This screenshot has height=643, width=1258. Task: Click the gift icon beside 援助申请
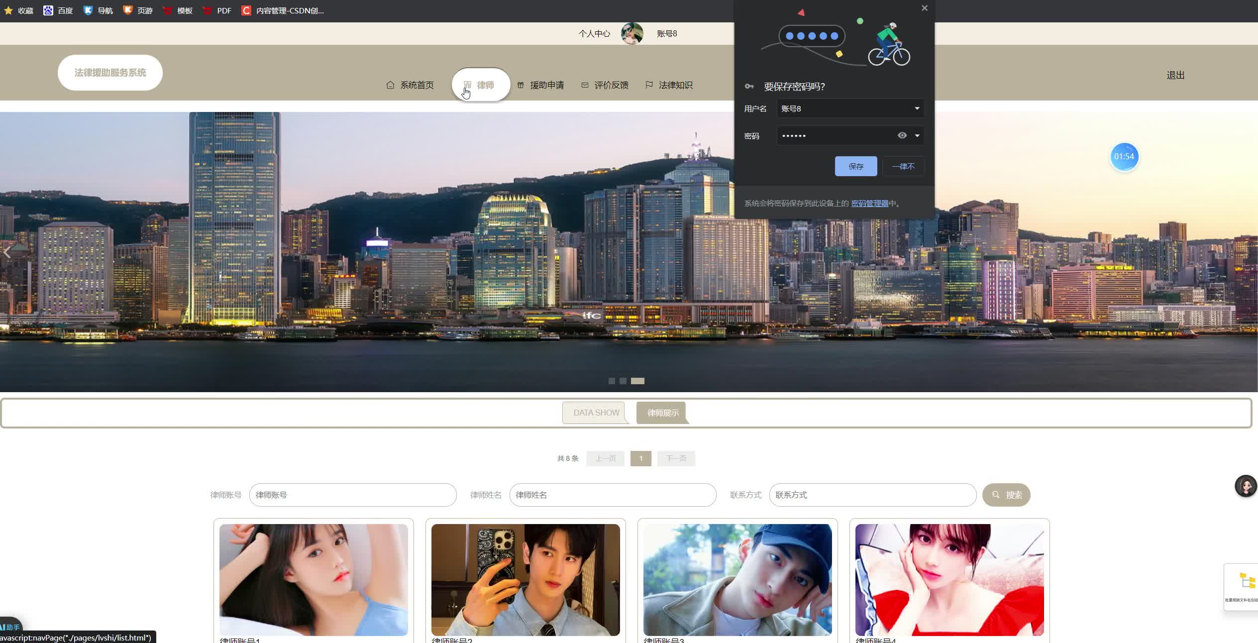(521, 85)
